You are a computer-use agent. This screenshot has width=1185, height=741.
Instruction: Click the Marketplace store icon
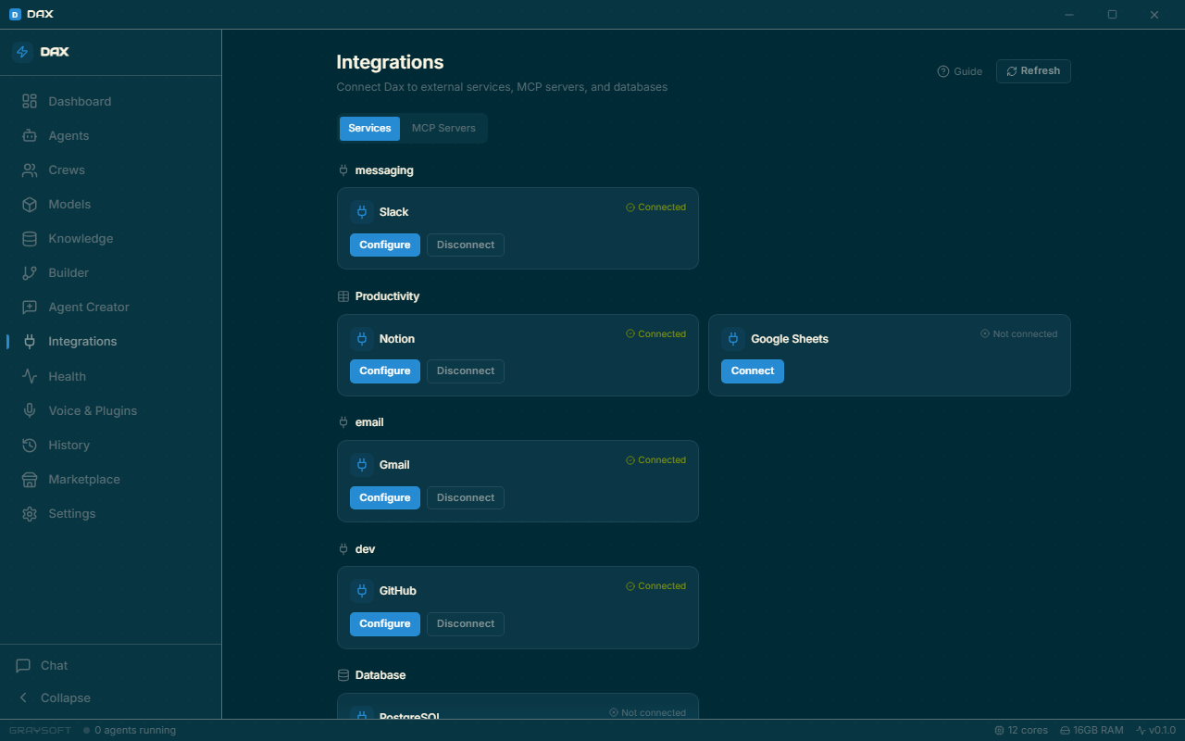point(30,479)
